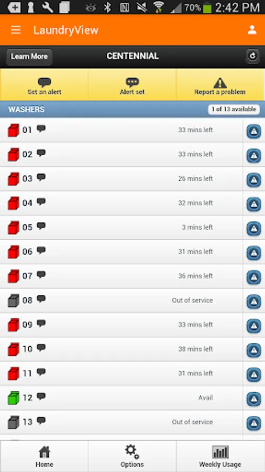This screenshot has width=265, height=472.
Task: Tap Set an alert
Action: point(44,85)
